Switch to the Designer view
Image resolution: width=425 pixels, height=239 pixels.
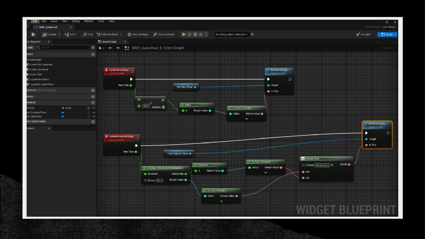pos(364,34)
